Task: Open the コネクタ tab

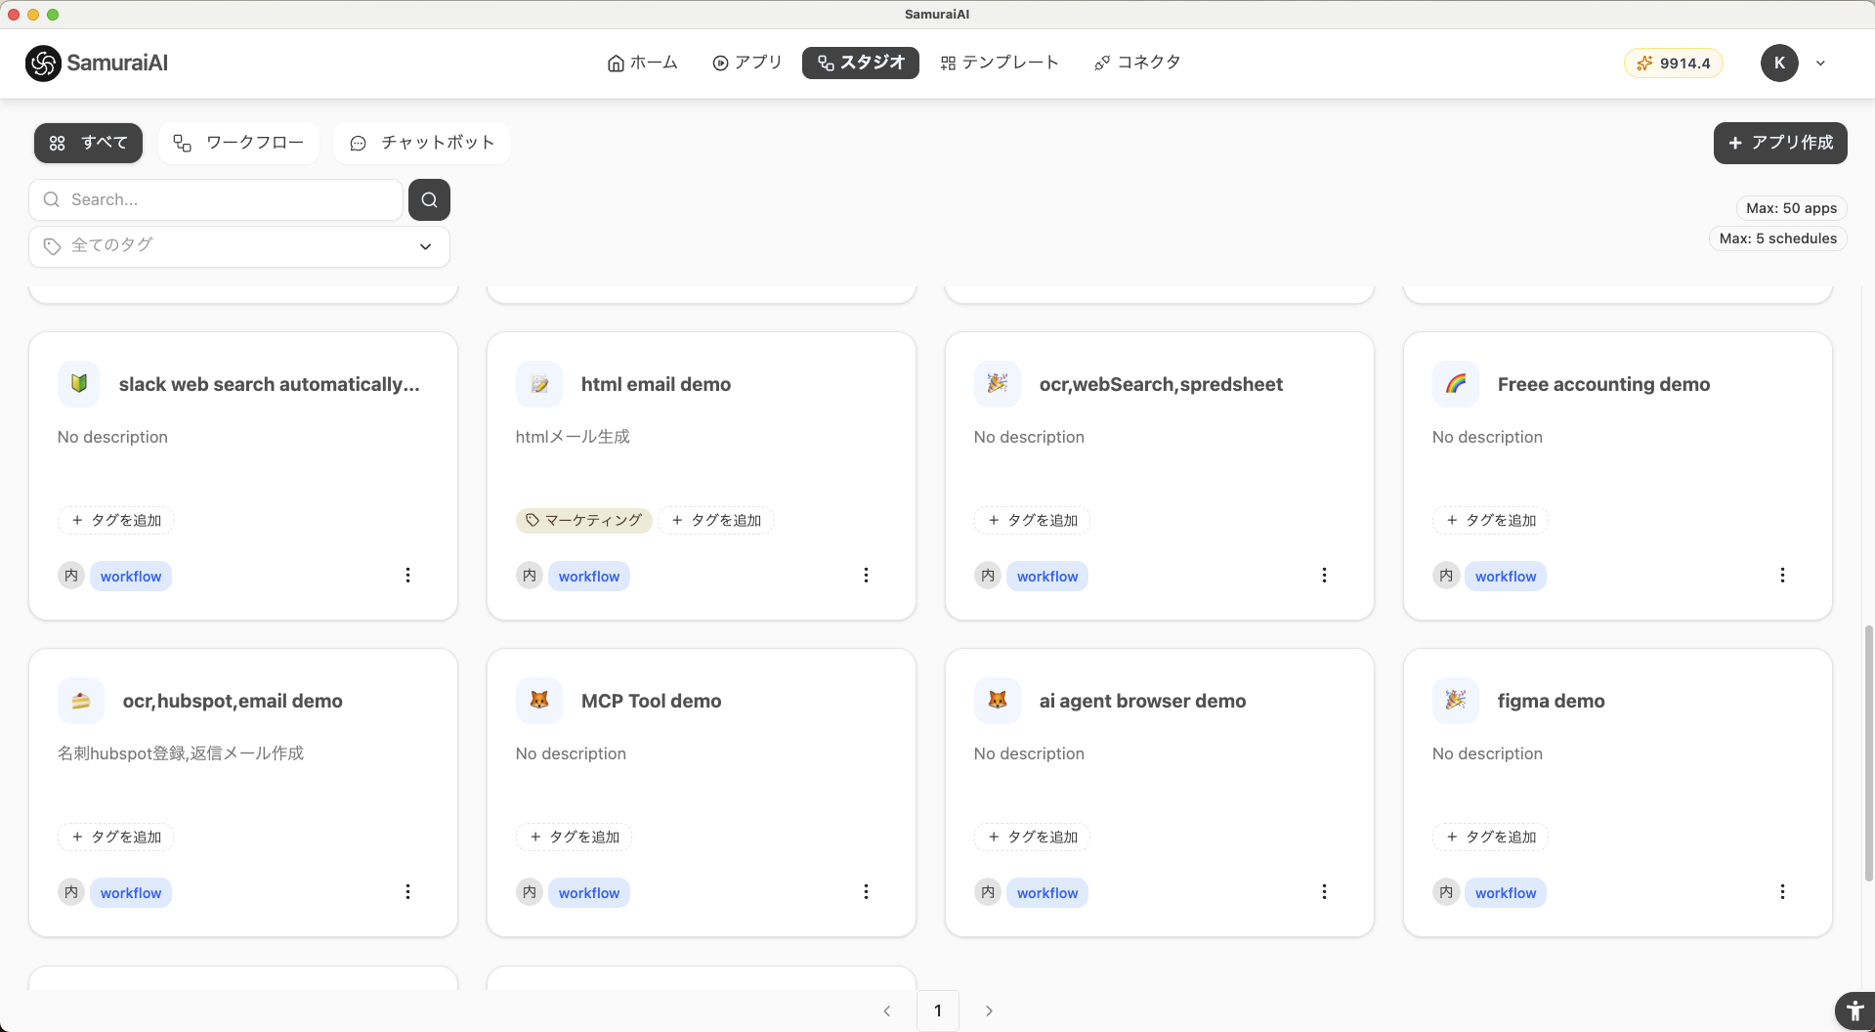Action: pyautogui.click(x=1137, y=63)
